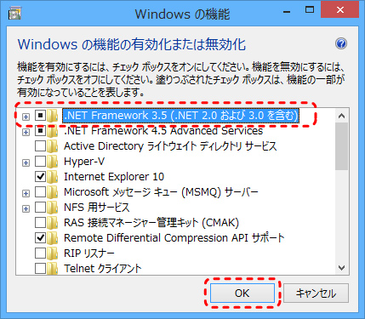
Task: Check the NFS 用サービス checkbox
Action: pyautogui.click(x=40, y=208)
